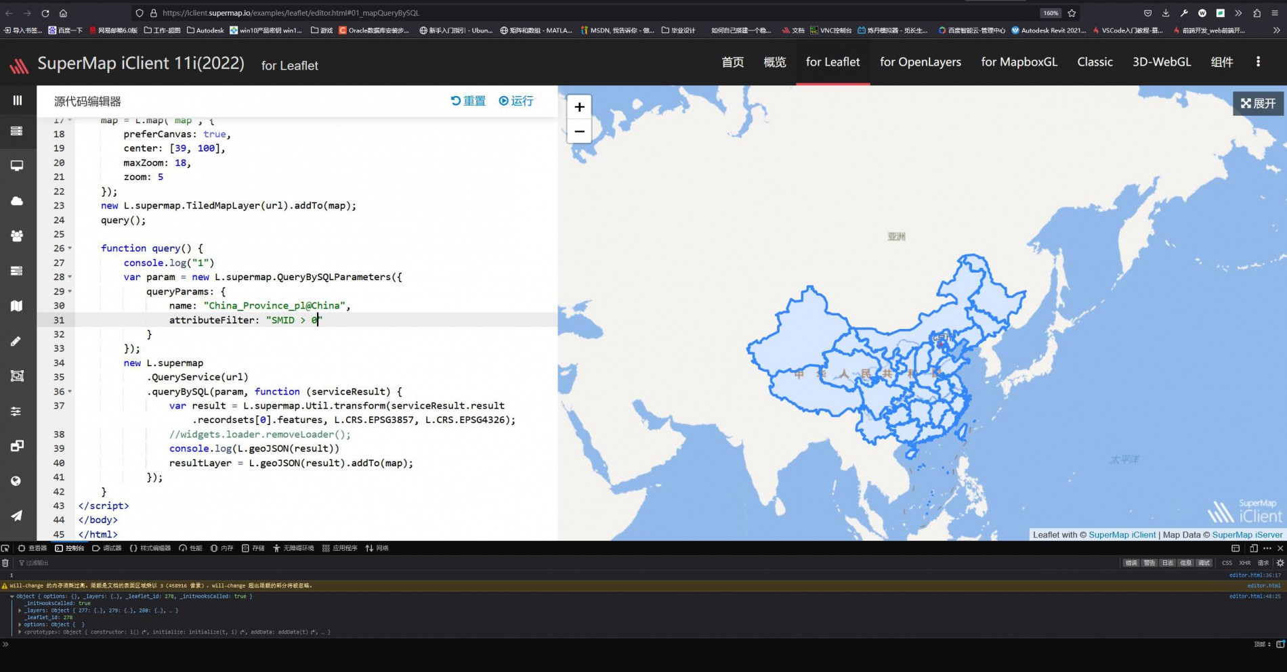Fold code at line 36

click(70, 392)
